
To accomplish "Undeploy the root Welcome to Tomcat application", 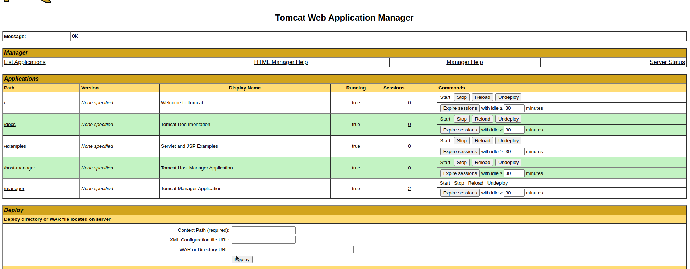I will tap(508, 97).
